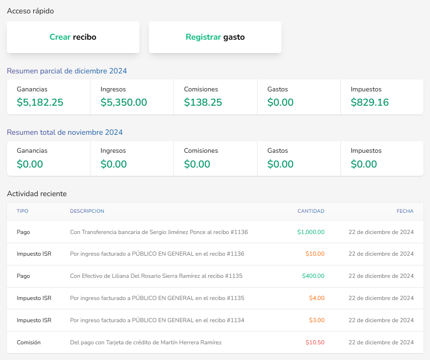This screenshot has height=360, width=430.
Task: Select the $4.00 ISR tax amount
Action: click(x=317, y=298)
